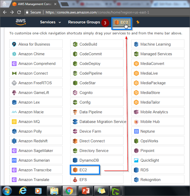This screenshot has height=196, width=190.
Task: Click the Alexa for Business icon
Action: (14, 44)
